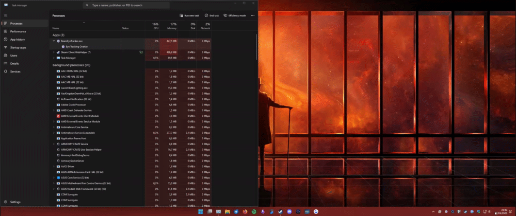The height and width of the screenshot is (216, 516).
Task: Sort processes by Name column
Action: [86, 26]
